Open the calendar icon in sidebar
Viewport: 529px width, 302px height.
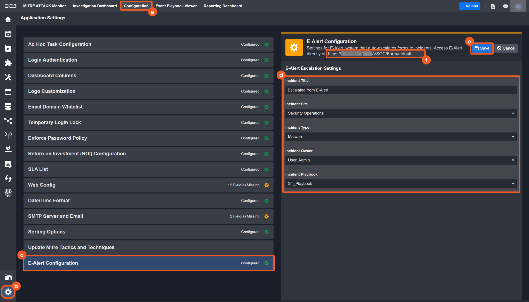click(8, 92)
